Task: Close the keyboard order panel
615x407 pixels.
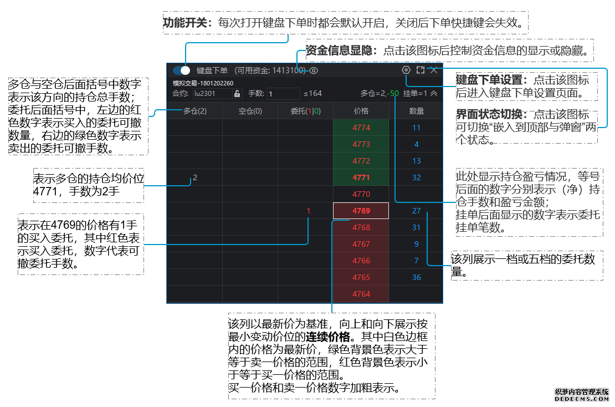Action: 434,70
